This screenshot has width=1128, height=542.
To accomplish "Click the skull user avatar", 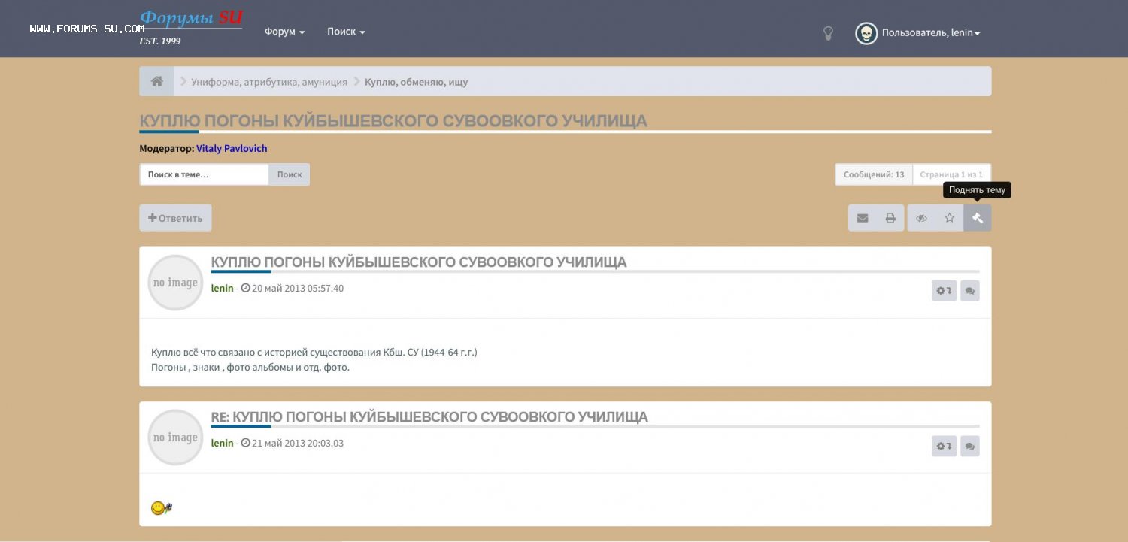I will 866,33.
